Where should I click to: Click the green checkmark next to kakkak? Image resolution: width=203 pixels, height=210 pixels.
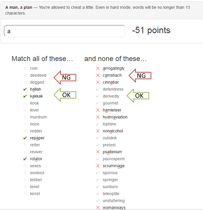coord(25,96)
